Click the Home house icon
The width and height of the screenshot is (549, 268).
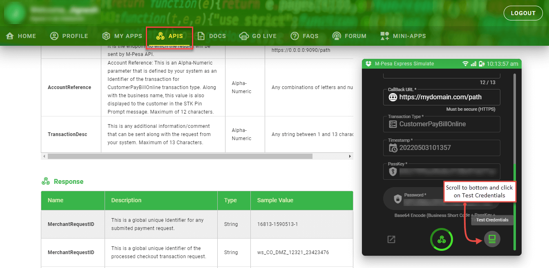[x=10, y=36]
